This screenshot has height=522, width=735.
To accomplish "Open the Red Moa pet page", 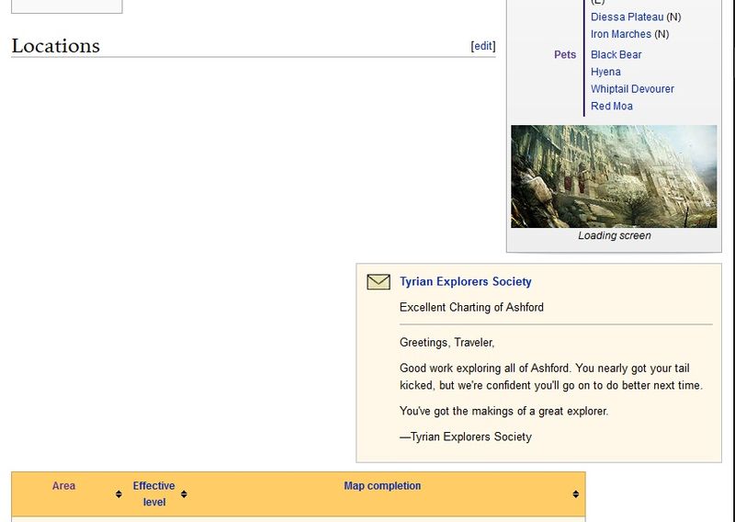I will coord(612,106).
